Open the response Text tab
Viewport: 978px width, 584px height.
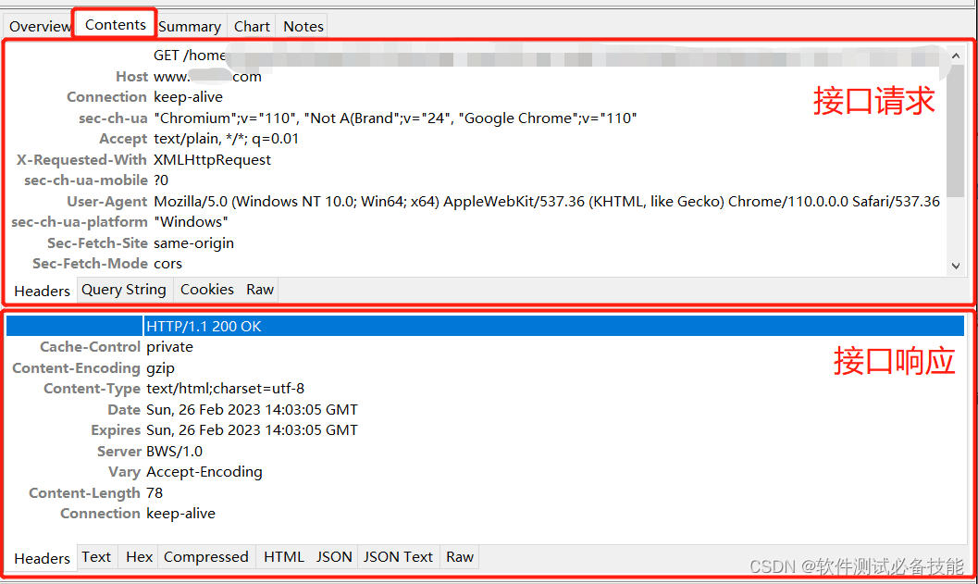point(96,556)
